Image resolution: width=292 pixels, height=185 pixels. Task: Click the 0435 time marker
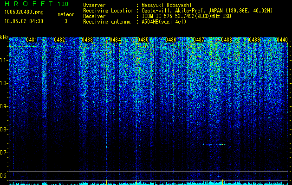click(143, 40)
